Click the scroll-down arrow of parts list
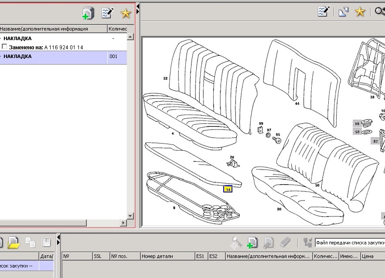Image resolution: width=385 pixels, height=278 pixels. [130, 216]
